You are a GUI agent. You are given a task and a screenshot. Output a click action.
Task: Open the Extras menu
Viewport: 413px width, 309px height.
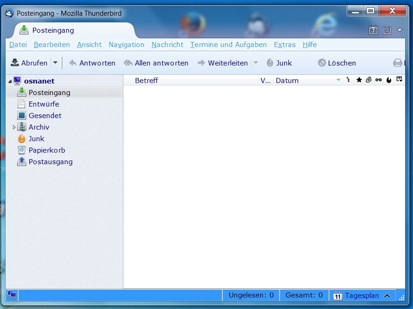(x=285, y=45)
